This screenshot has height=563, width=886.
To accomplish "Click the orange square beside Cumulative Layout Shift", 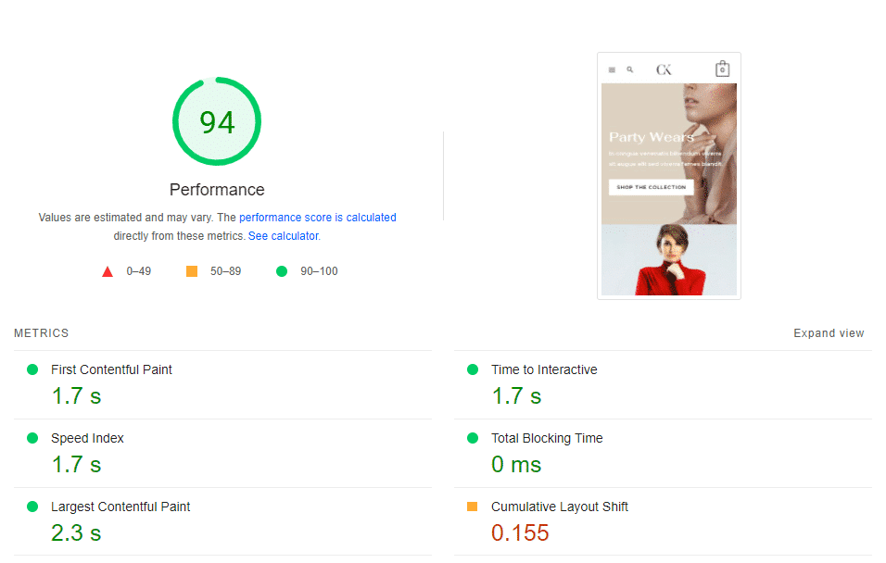I will (473, 507).
